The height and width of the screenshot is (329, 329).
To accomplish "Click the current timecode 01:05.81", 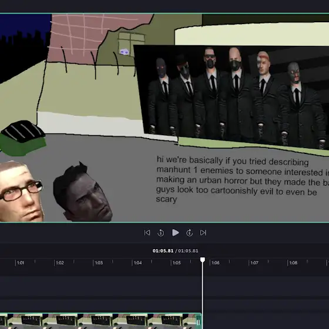I will [163, 251].
